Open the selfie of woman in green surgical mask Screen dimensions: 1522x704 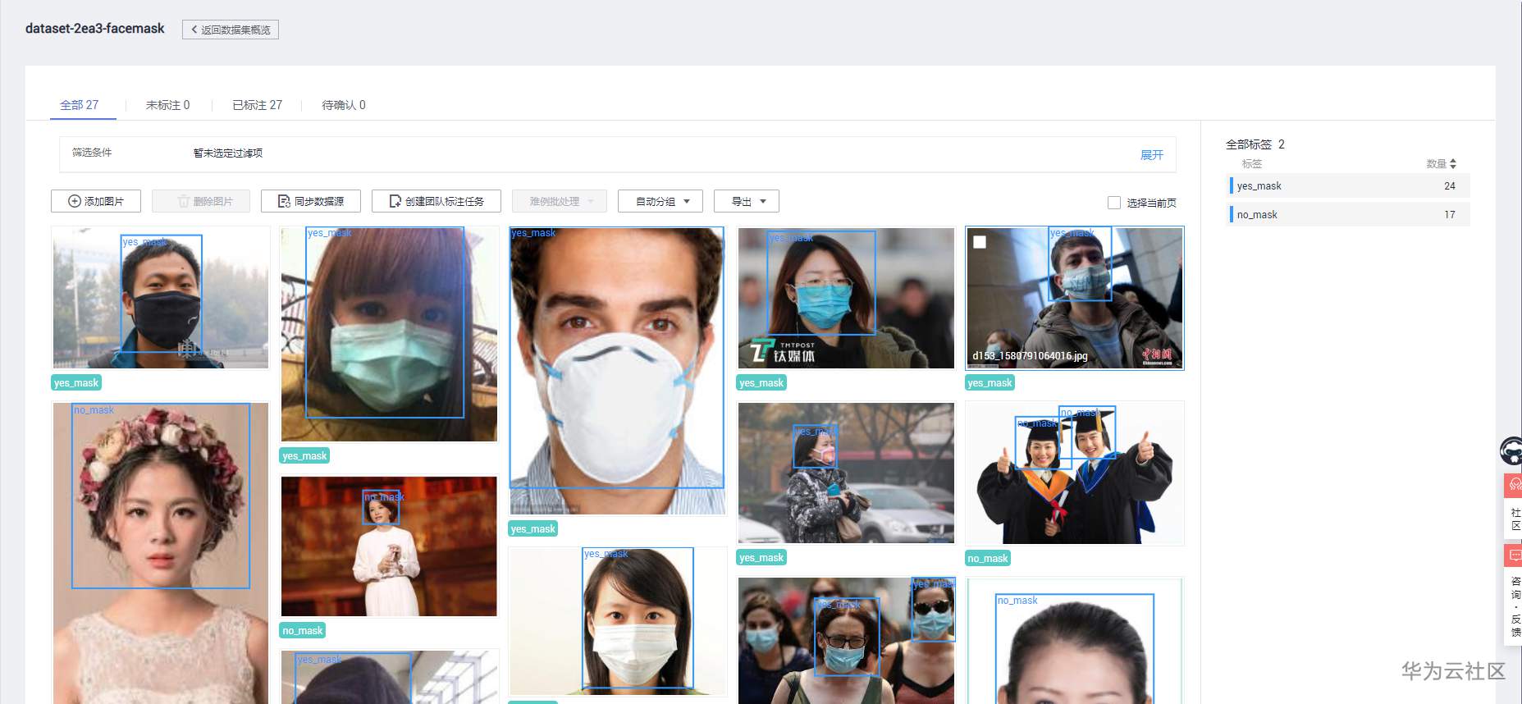pyautogui.click(x=389, y=334)
